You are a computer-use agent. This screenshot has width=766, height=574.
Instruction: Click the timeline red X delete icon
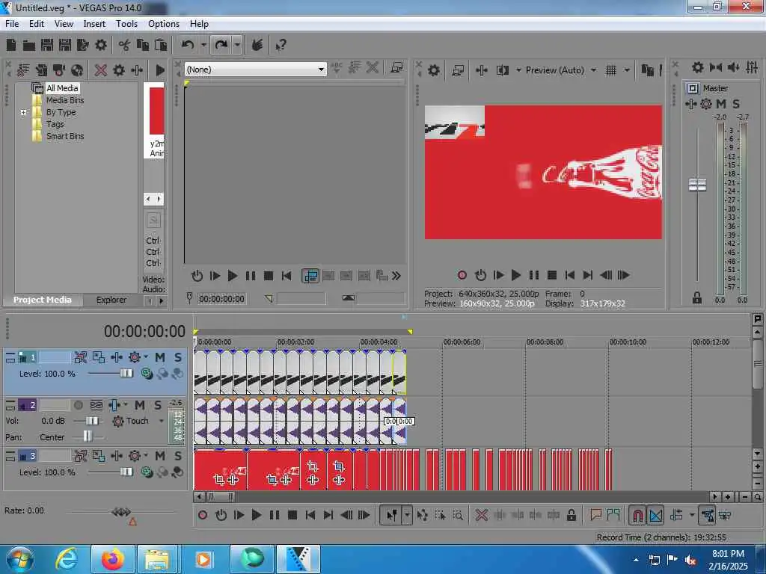tap(481, 515)
